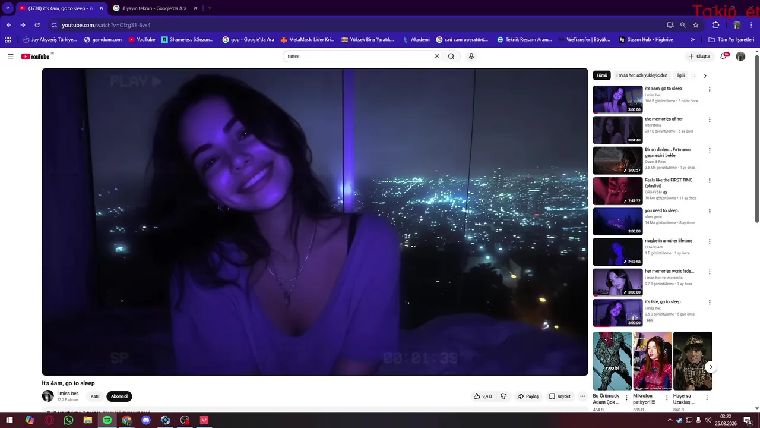
Task: Open a new browser tab
Action: [x=210, y=8]
